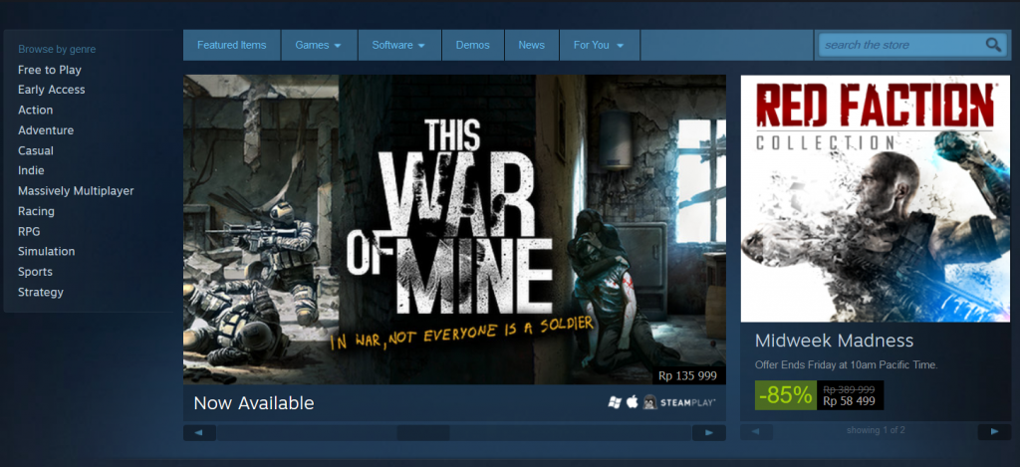Browse the Massively Multiplayer genre
The height and width of the screenshot is (467, 1020).
click(76, 190)
